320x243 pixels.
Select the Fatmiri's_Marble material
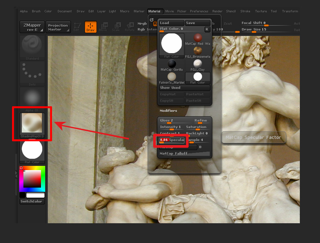click(172, 78)
